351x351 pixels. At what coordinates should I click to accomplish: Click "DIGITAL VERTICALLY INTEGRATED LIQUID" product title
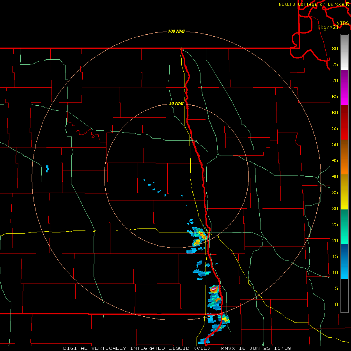point(127,348)
